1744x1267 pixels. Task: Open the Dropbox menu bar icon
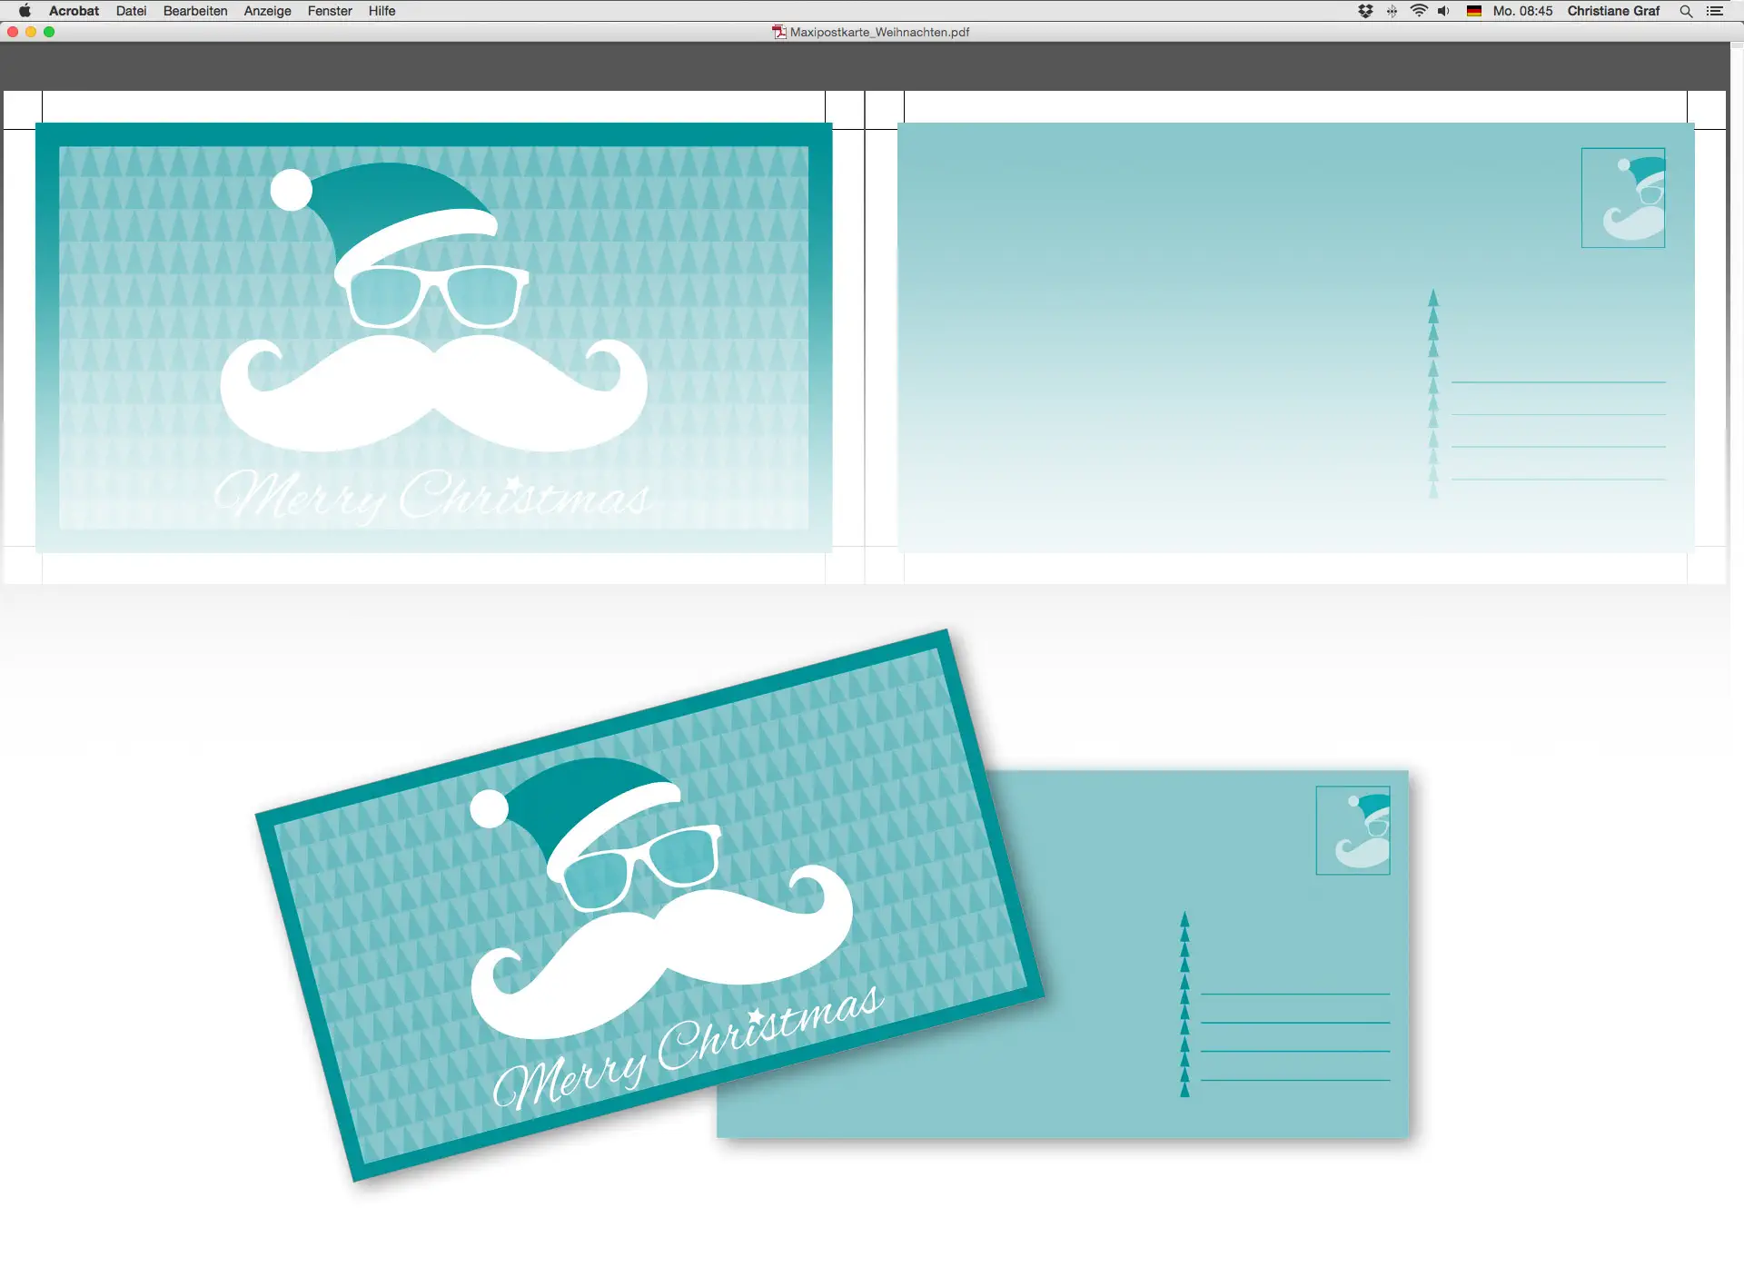[x=1365, y=11]
